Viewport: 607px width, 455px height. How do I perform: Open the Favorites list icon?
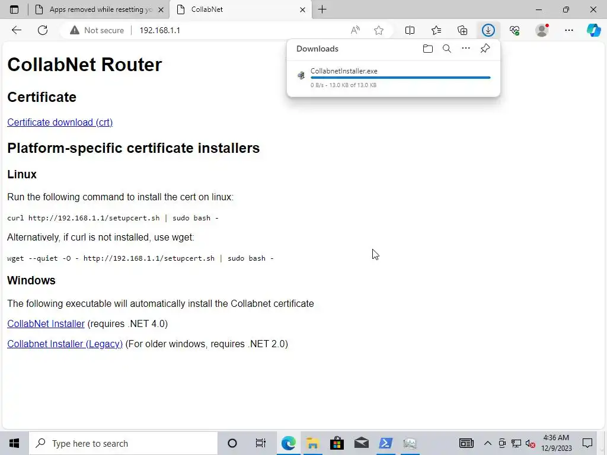pyautogui.click(x=436, y=30)
